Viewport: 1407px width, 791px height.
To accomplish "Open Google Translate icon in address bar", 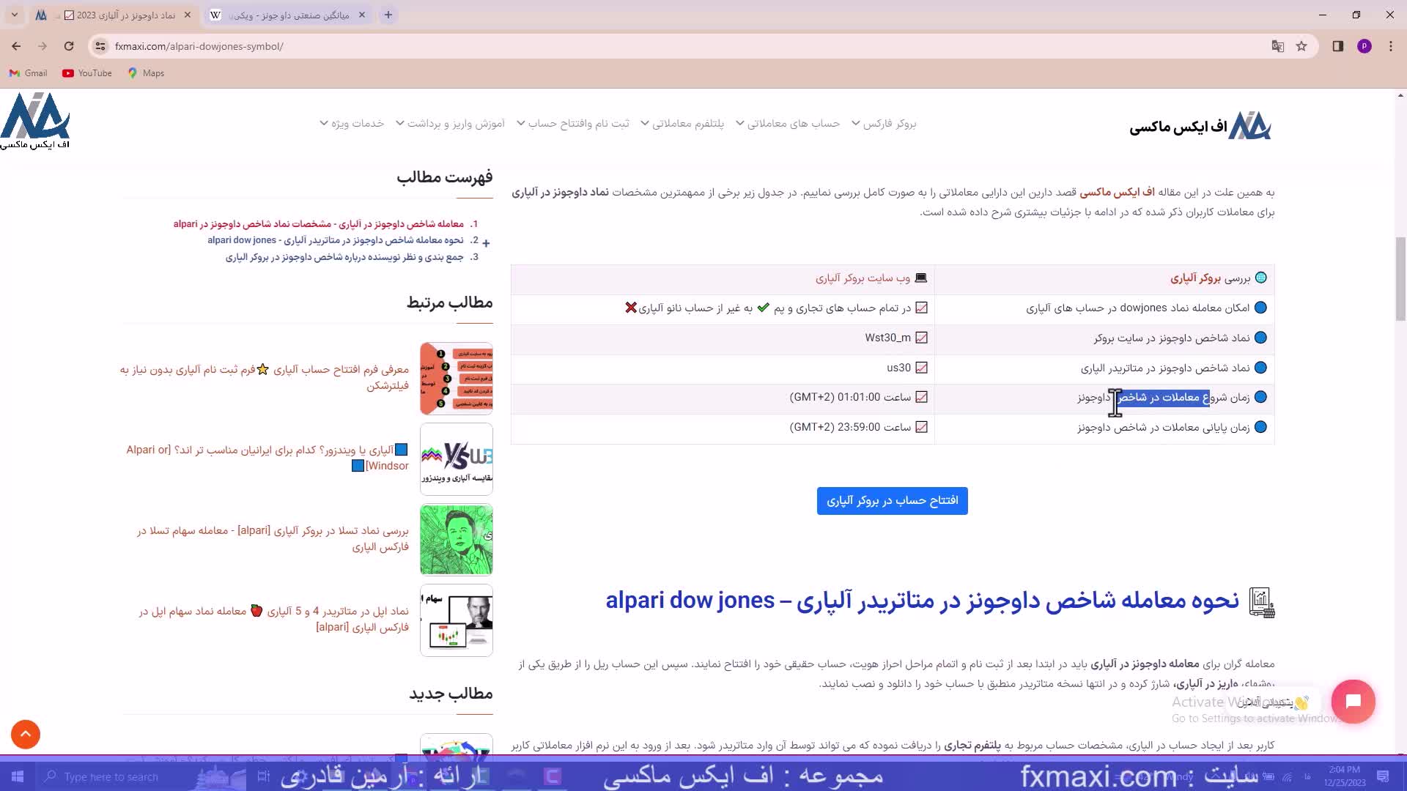I will (1278, 46).
